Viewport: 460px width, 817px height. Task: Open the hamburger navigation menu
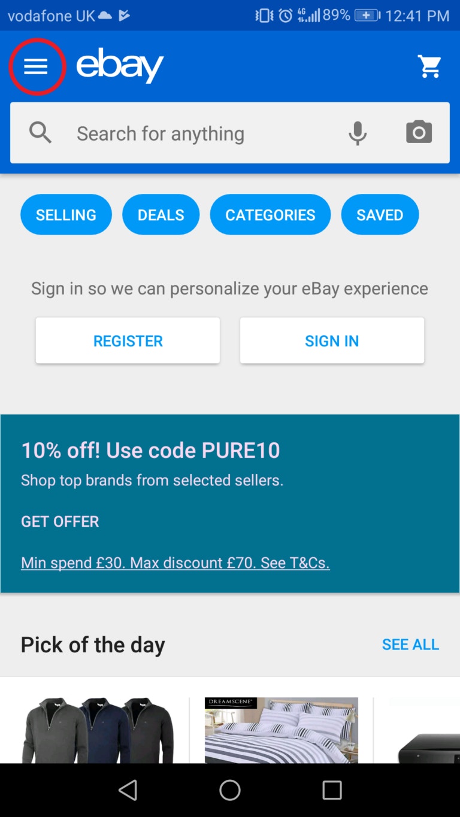[36, 67]
